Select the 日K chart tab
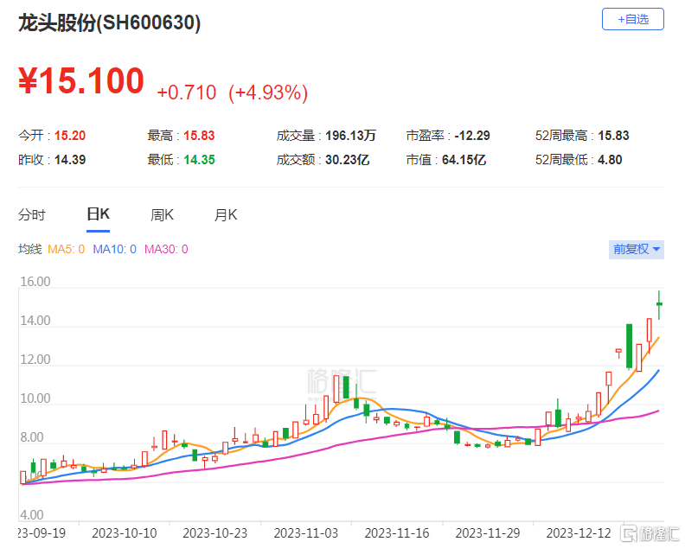Image resolution: width=685 pixels, height=548 pixels. 99,214
